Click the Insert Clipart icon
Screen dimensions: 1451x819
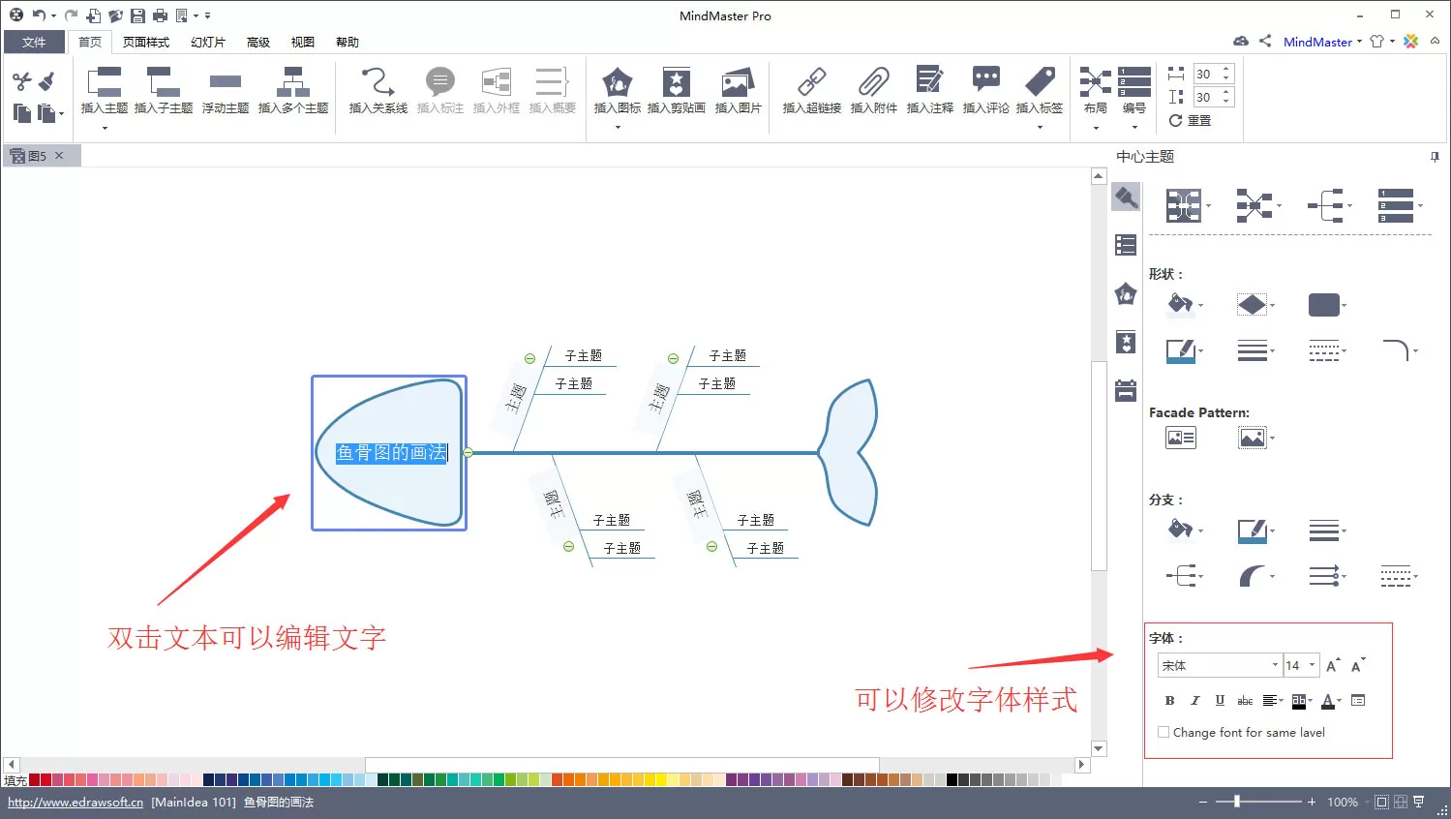676,82
